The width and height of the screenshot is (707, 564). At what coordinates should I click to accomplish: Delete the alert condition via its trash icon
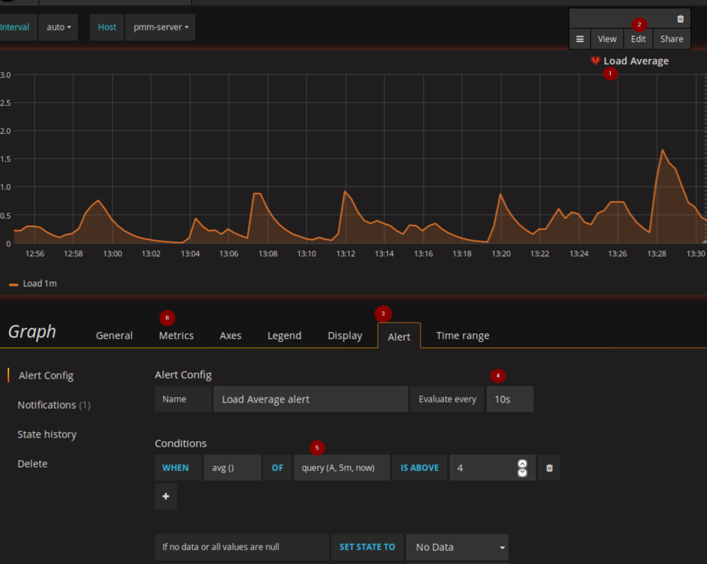click(549, 467)
